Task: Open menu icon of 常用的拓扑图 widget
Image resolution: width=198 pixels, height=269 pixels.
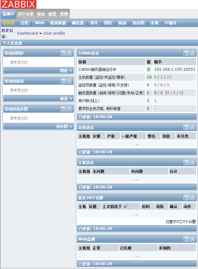Action: [63, 109]
